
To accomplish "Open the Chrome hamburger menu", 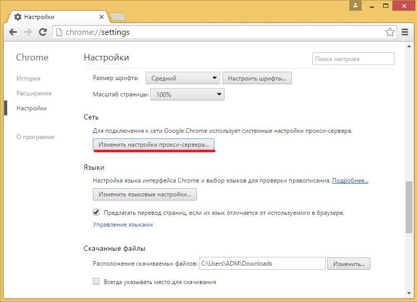I will (x=405, y=32).
